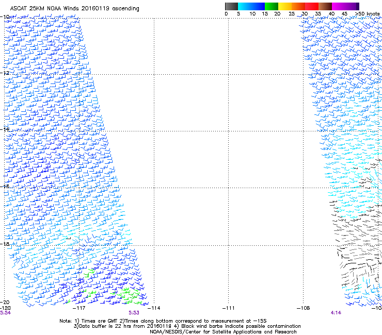Click the purple "4:14" swath time label
The height and width of the screenshot is (335, 382).
(336, 313)
